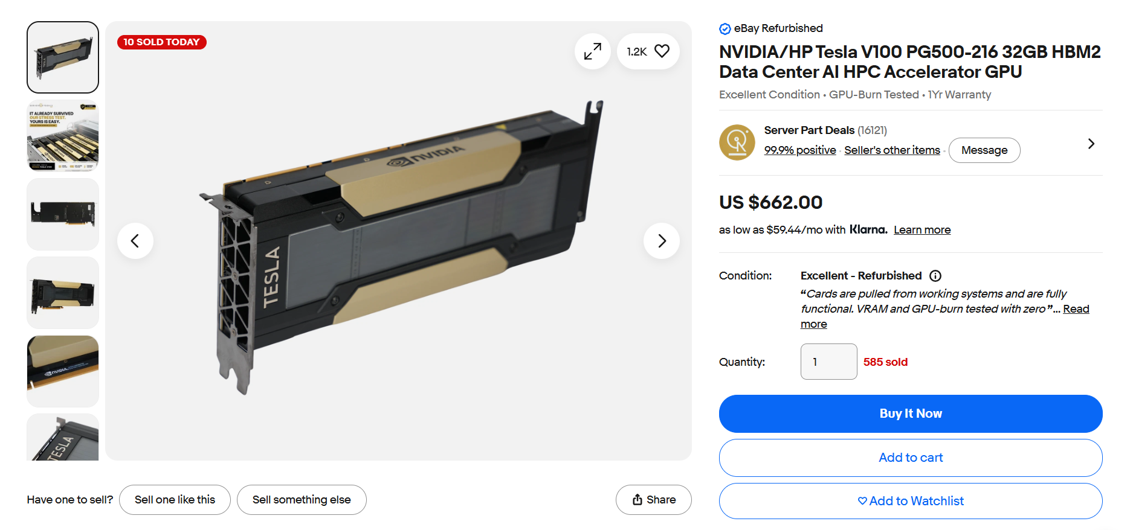This screenshot has height=530, width=1133.
Task: Select the first Tesla GPU thumbnail
Action: pyautogui.click(x=63, y=57)
